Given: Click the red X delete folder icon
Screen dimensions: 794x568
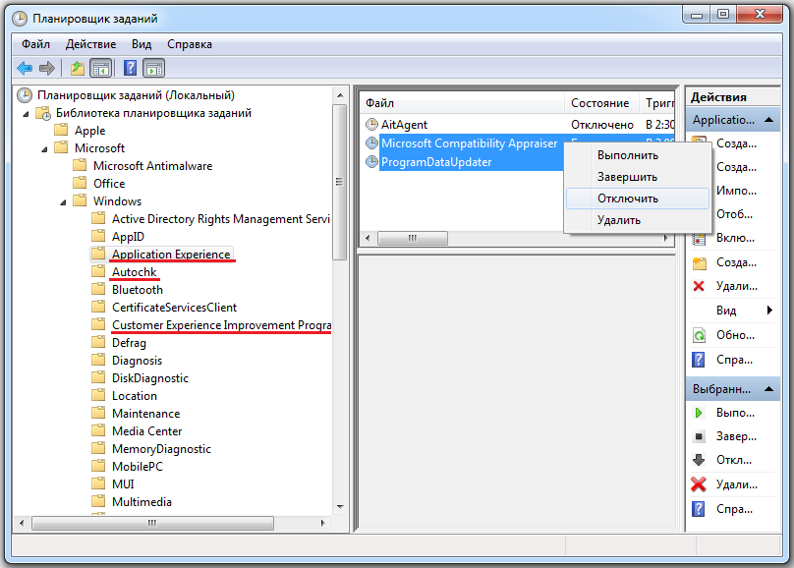Looking at the screenshot, I should click(699, 286).
